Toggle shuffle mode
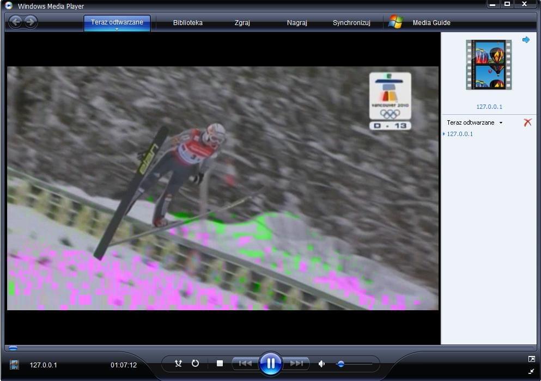This screenshot has height=381, width=541. click(x=178, y=363)
